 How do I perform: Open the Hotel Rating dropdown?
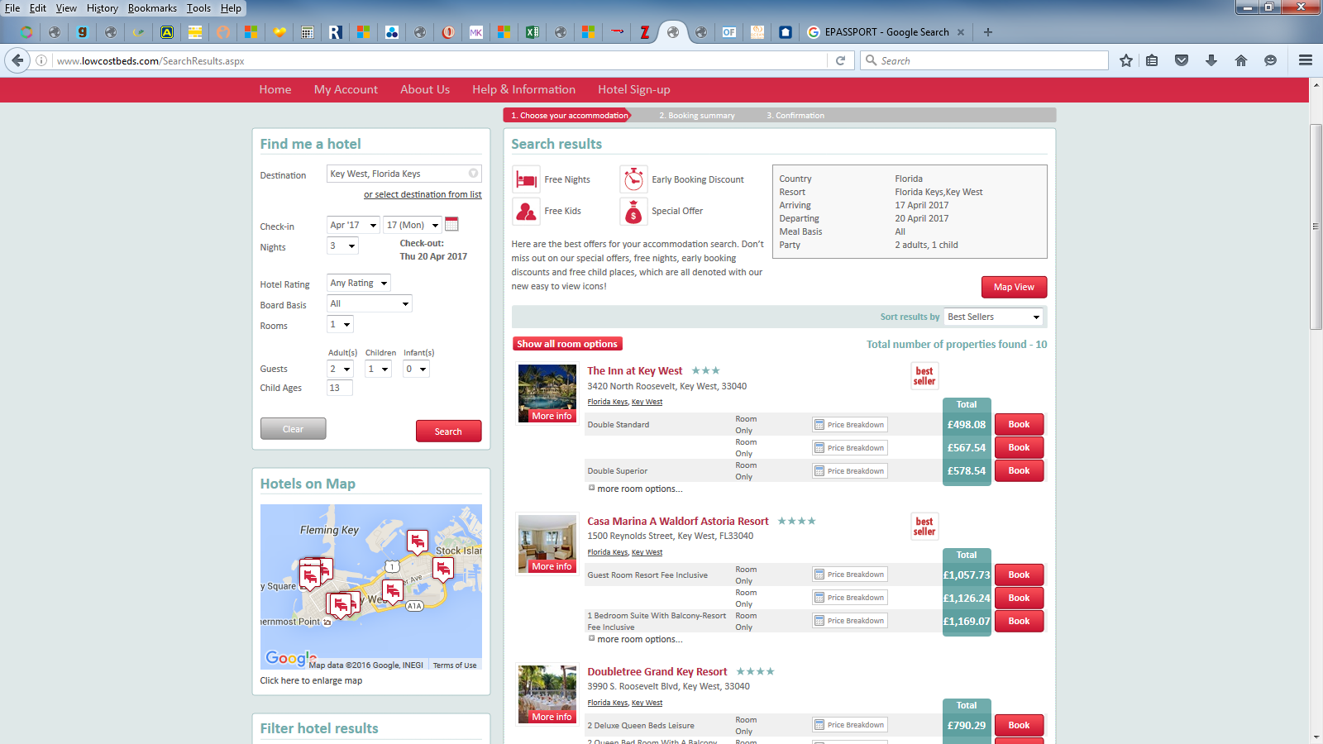pyautogui.click(x=359, y=283)
